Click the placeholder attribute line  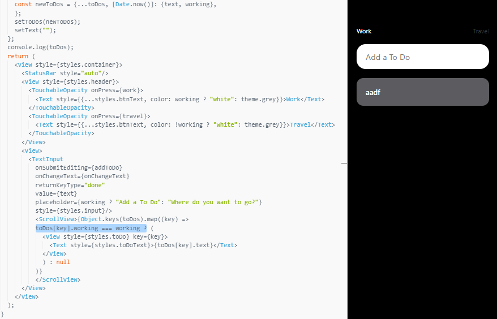coord(149,202)
